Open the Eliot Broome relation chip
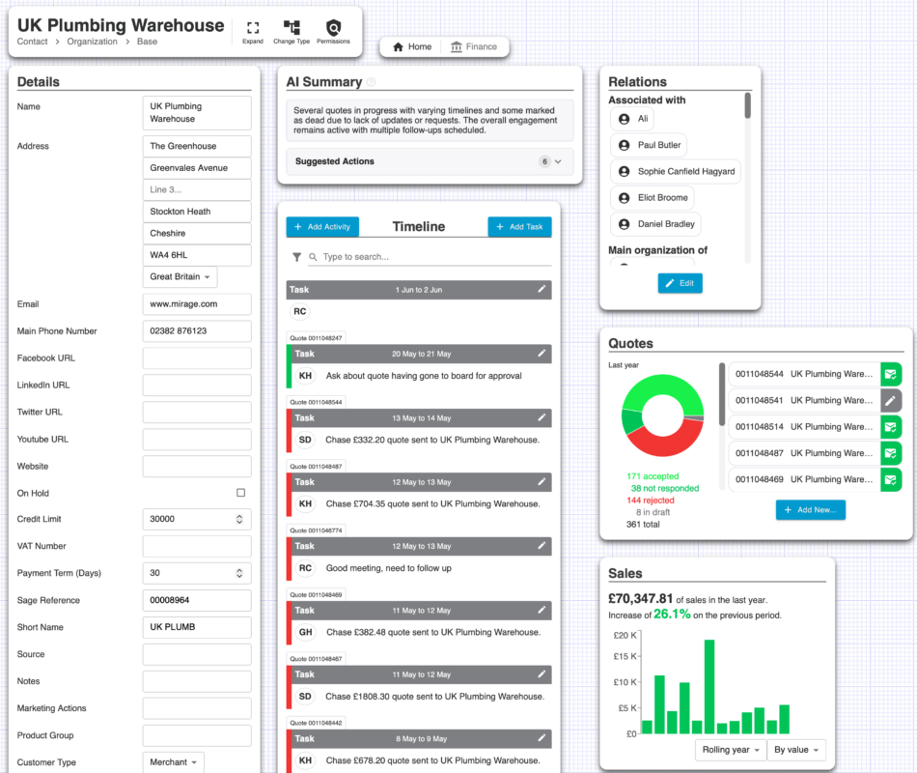This screenshot has width=917, height=773. tap(653, 198)
